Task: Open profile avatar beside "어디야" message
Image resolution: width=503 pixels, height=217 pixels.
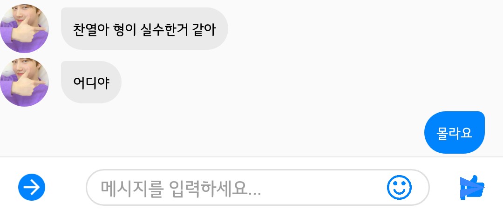Action: point(24,82)
